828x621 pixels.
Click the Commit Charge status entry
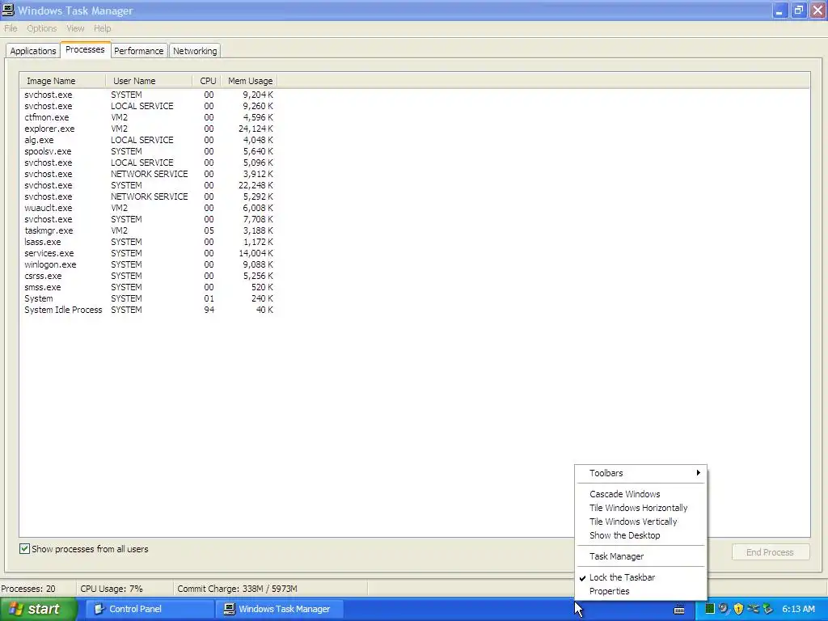237,589
